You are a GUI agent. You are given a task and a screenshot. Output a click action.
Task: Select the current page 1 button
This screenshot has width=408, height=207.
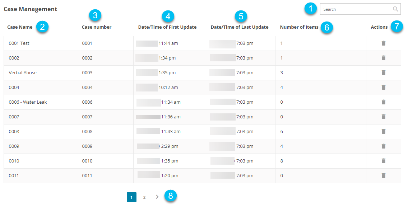[x=131, y=197]
